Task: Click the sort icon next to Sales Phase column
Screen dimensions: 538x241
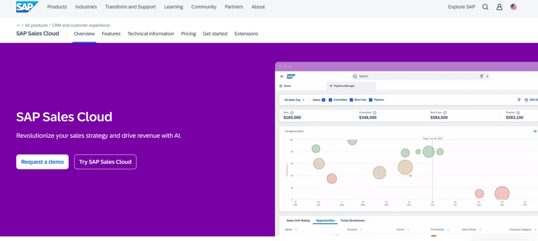Action: 480,229
